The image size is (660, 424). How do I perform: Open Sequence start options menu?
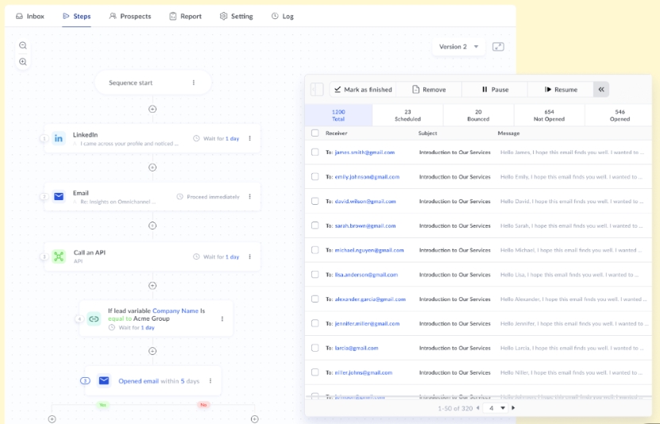point(194,83)
